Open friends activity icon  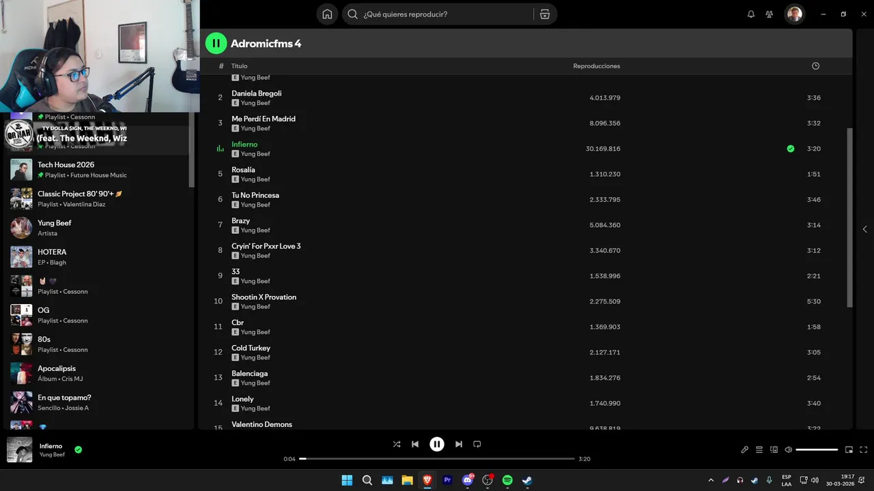[770, 14]
